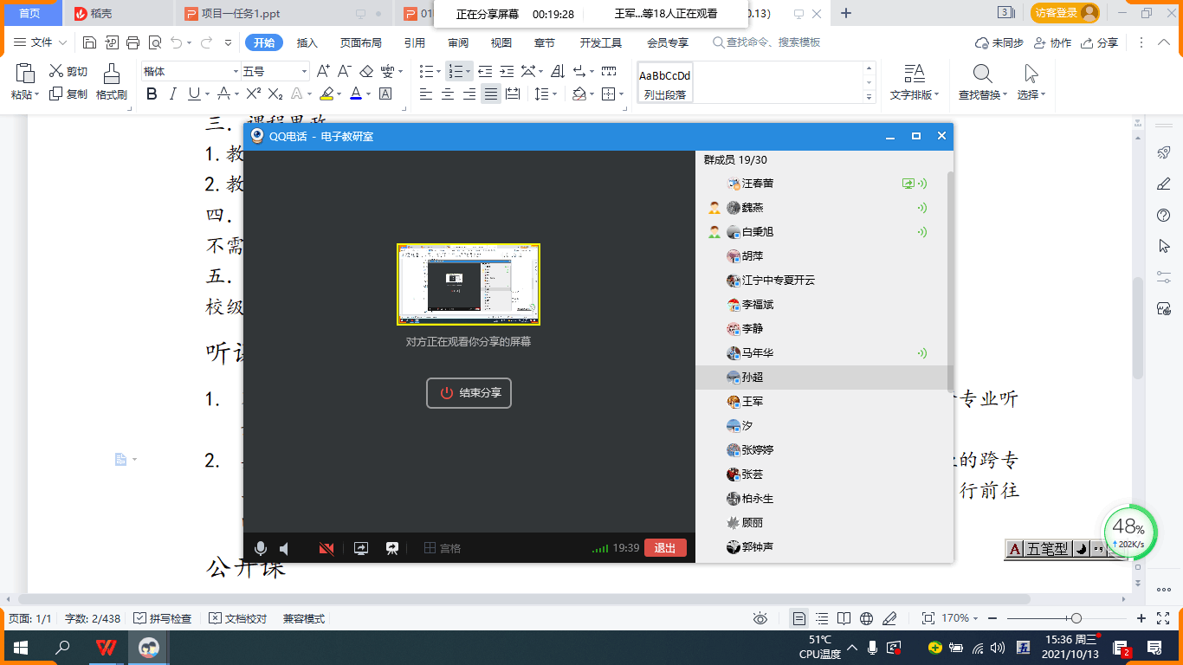1183x665 pixels.
Task: Click the eye protection mode icon
Action: pyautogui.click(x=760, y=618)
